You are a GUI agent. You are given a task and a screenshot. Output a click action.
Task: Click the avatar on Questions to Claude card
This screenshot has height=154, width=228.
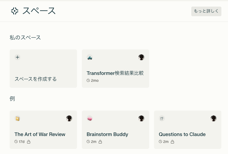pyautogui.click(x=214, y=118)
